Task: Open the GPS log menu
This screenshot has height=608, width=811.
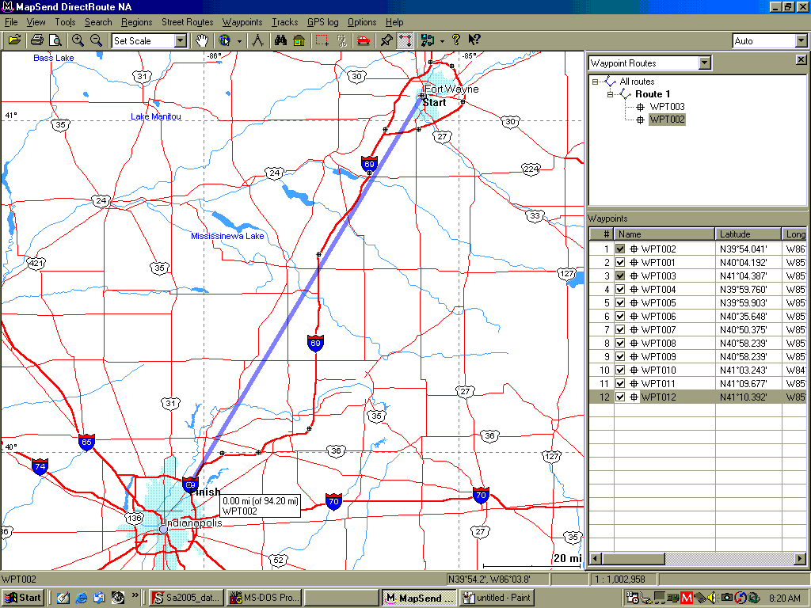Action: (323, 22)
